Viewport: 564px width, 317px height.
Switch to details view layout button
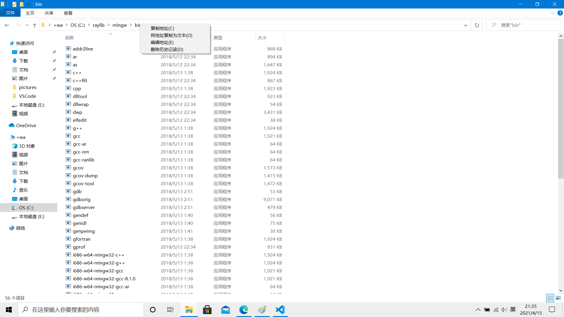click(x=550, y=298)
